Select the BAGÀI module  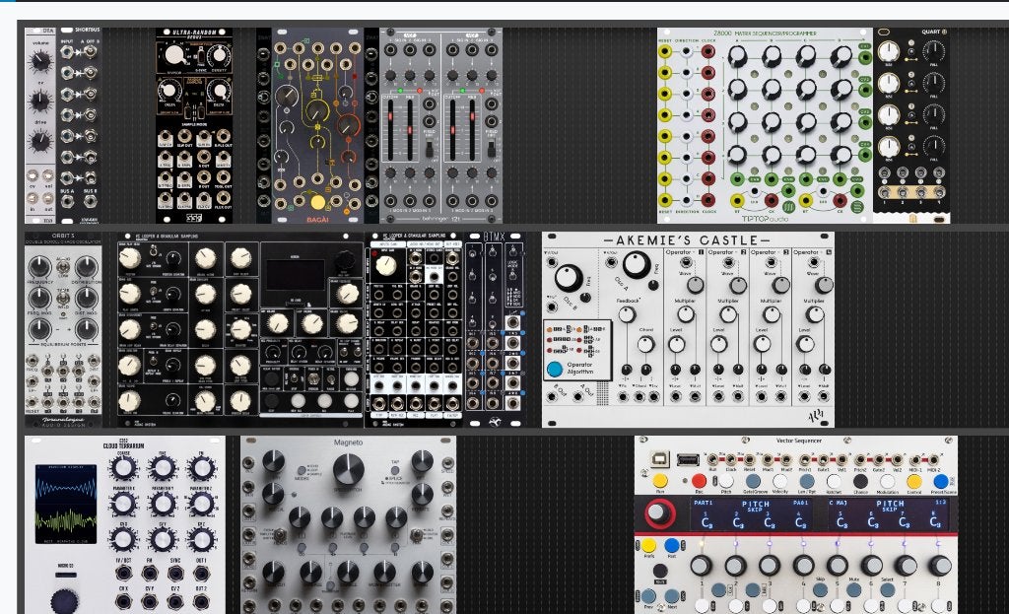coord(317,125)
